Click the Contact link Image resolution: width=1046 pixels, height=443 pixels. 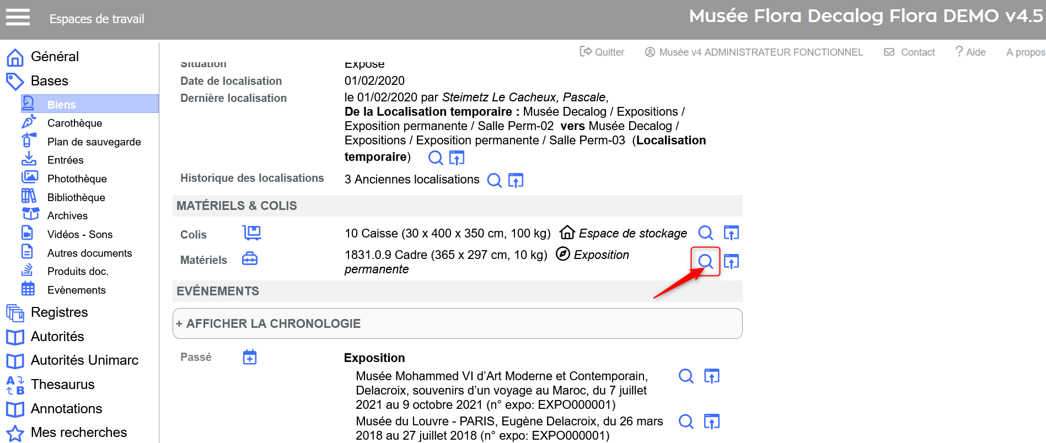tap(910, 52)
